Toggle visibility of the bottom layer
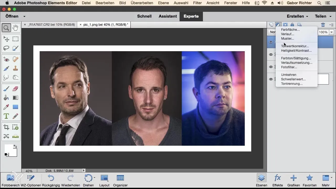The height and width of the screenshot is (189, 336). coord(271,79)
